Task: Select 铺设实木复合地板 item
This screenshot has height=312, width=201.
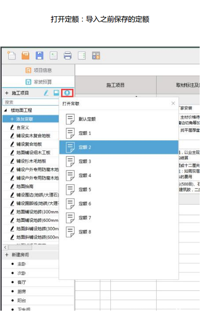Action: [x=33, y=136]
